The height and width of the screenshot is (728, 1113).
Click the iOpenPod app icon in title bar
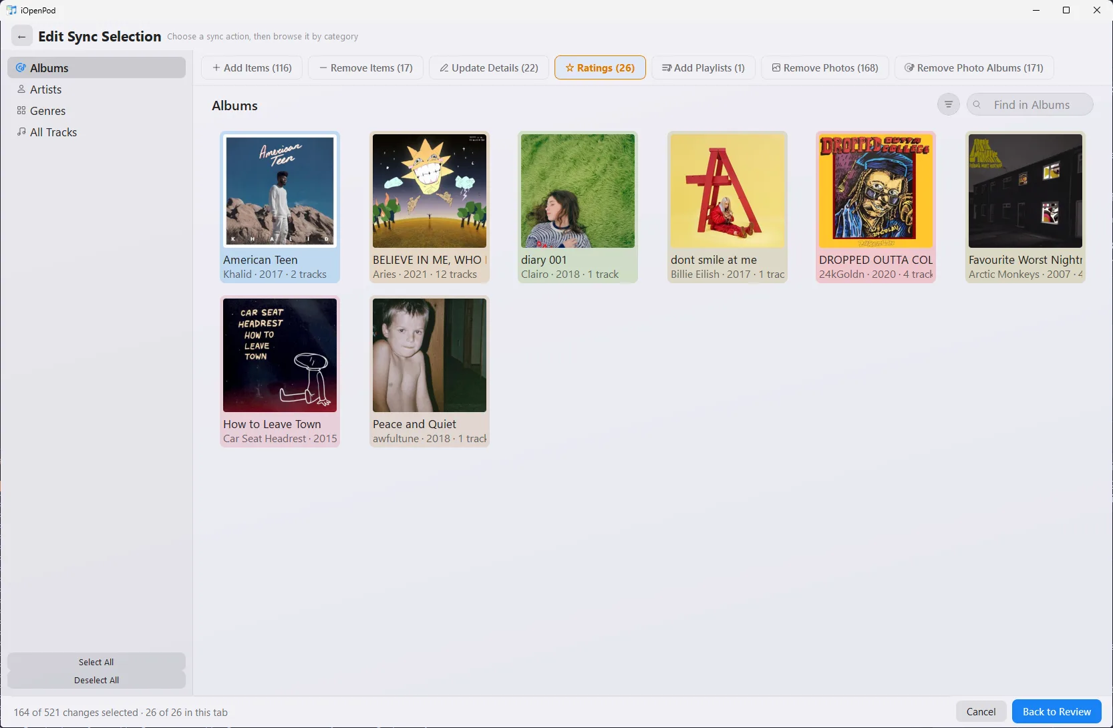tap(11, 10)
